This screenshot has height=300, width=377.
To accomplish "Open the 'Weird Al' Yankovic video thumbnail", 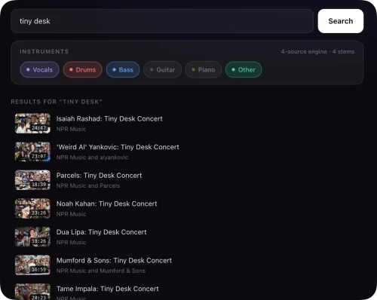I will (x=32, y=152).
